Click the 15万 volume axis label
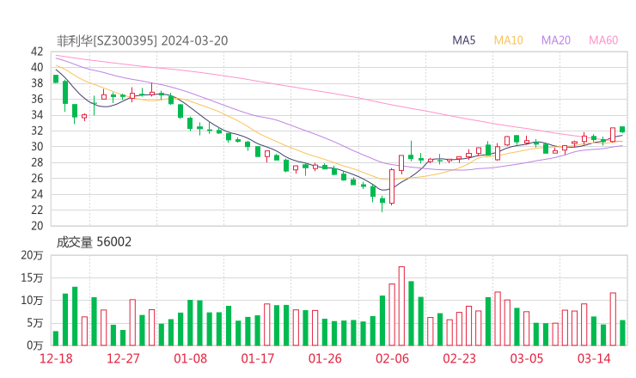636x378 pixels. tap(32, 277)
